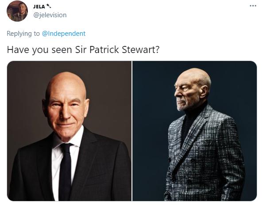
Task: Click the satellite emoji beside the JELA name
Action: (48, 7)
